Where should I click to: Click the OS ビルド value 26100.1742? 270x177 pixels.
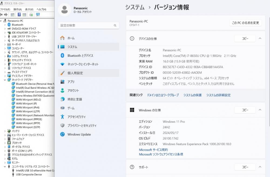pyautogui.click(x=170, y=138)
